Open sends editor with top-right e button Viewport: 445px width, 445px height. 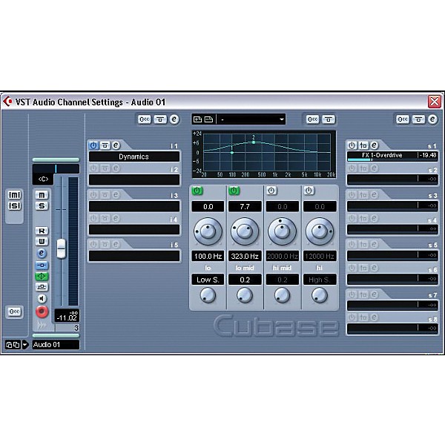(x=432, y=119)
